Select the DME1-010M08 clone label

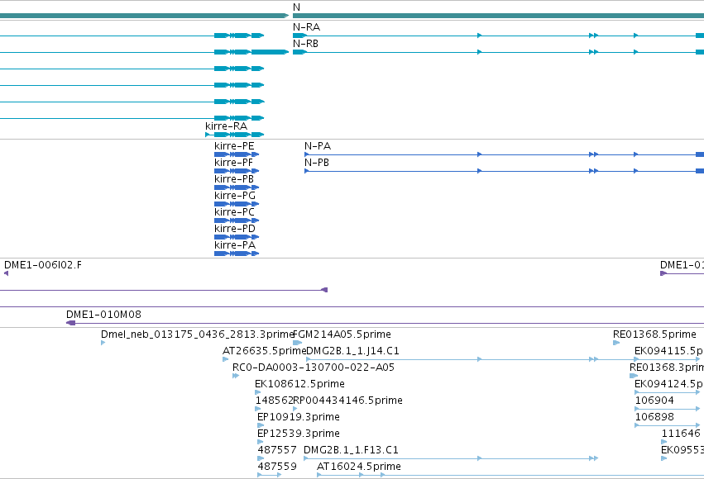click(x=103, y=315)
